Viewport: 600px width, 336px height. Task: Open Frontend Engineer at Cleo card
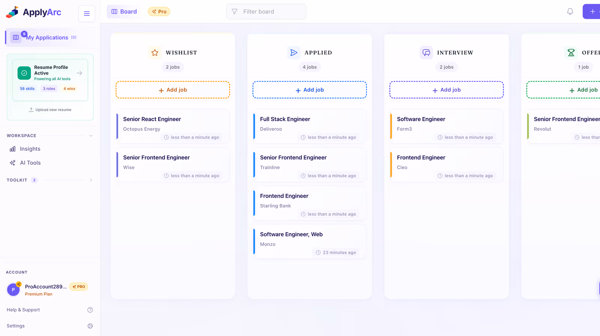click(x=447, y=165)
